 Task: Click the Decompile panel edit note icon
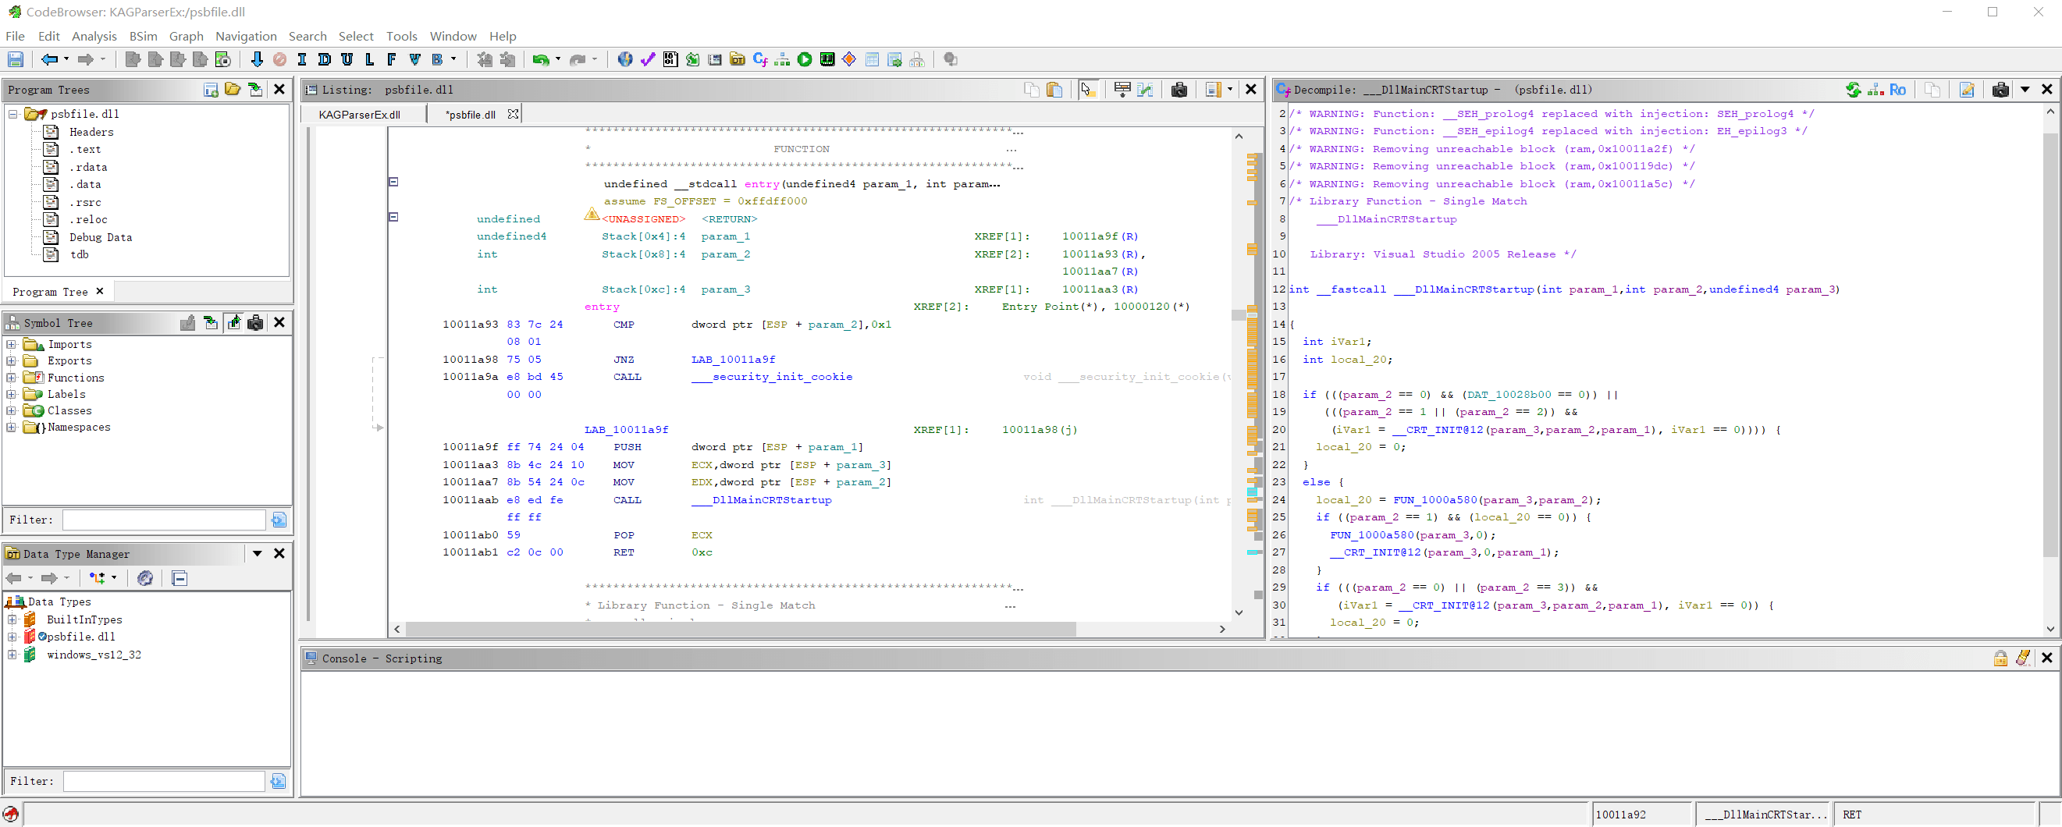tap(1967, 90)
